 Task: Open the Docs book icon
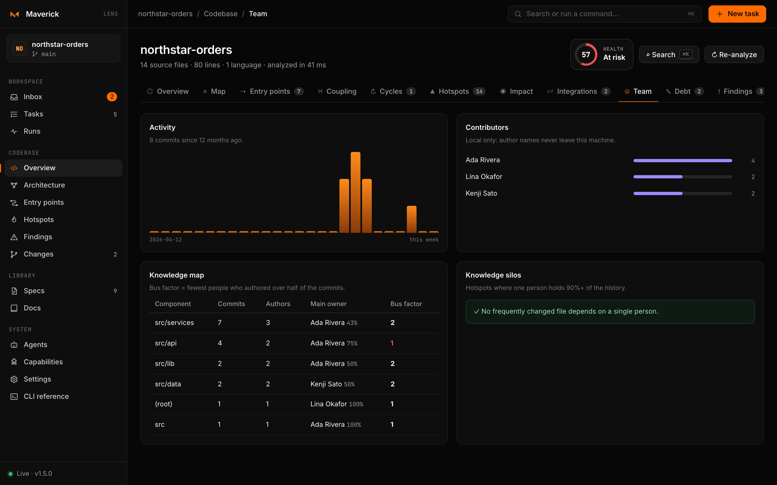point(14,308)
